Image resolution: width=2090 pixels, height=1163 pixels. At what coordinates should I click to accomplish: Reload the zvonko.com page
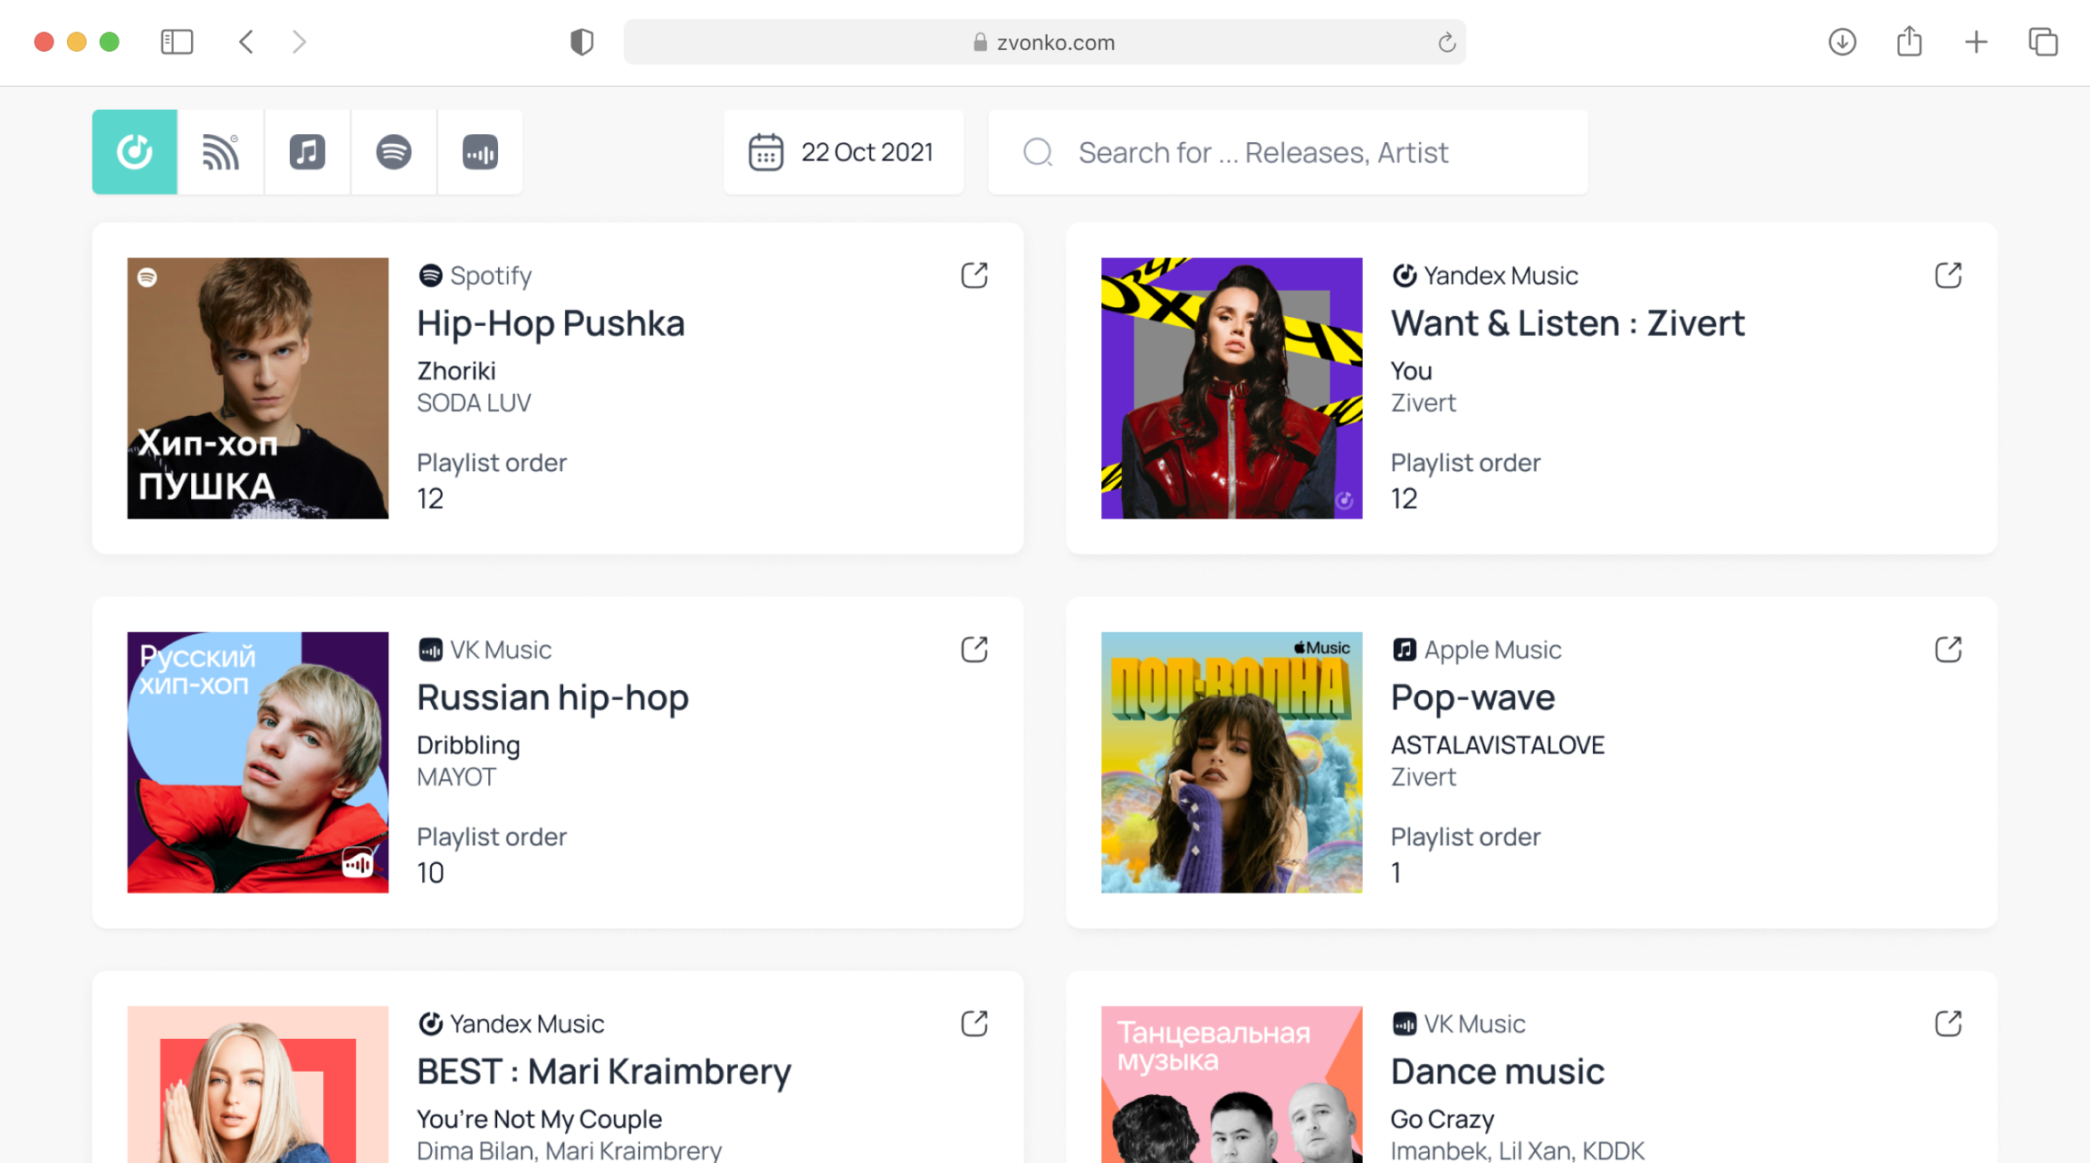pyautogui.click(x=1446, y=43)
